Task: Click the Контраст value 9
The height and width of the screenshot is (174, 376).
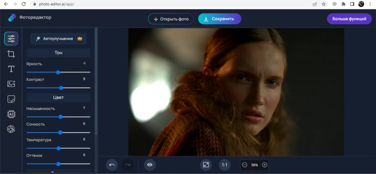Action: tap(84, 79)
